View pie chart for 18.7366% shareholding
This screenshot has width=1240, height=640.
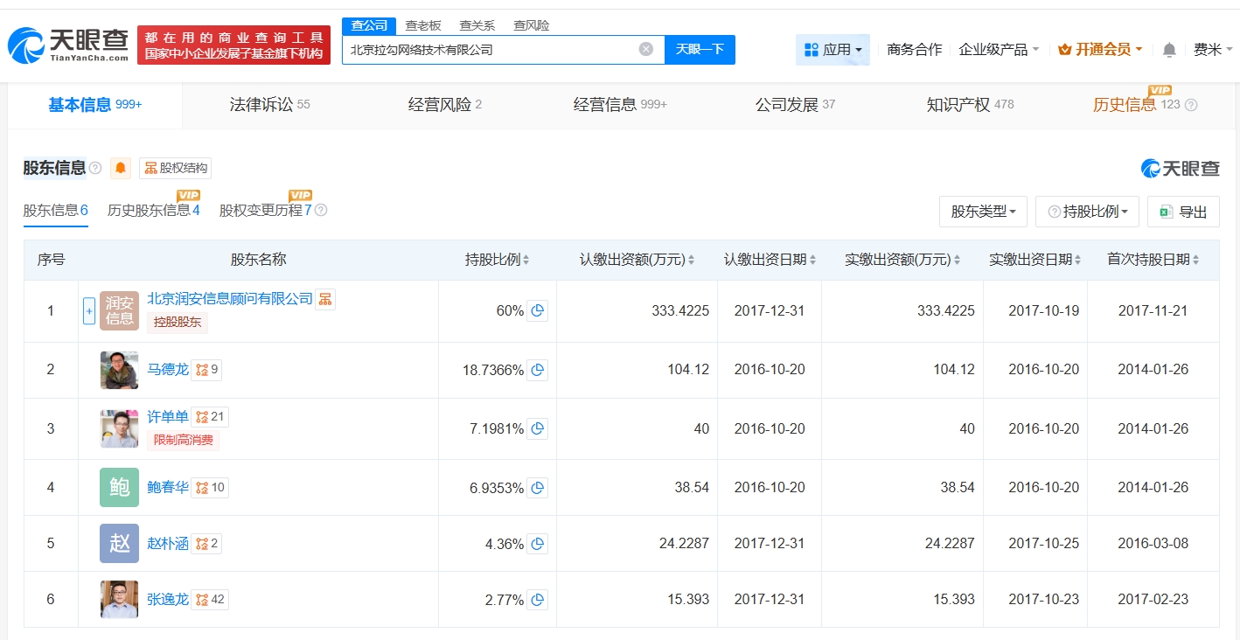[x=538, y=370]
